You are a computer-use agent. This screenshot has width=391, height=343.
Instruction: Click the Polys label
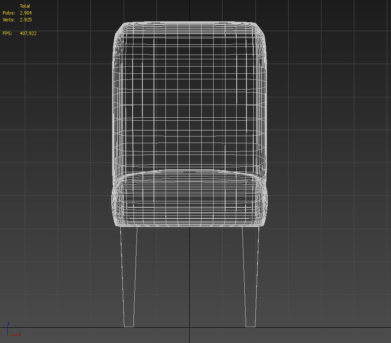[x=9, y=13]
